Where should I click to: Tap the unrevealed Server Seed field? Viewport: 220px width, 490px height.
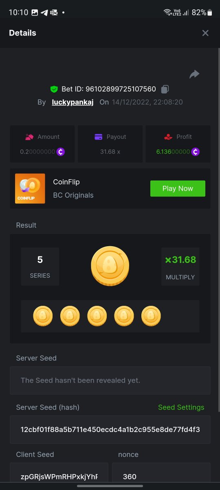point(110,380)
